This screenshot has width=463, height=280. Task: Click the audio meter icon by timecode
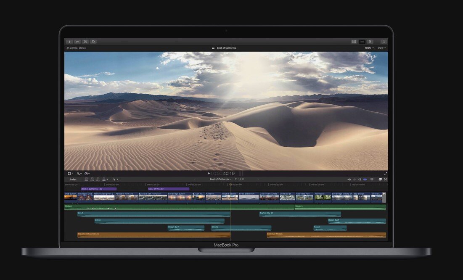click(241, 173)
